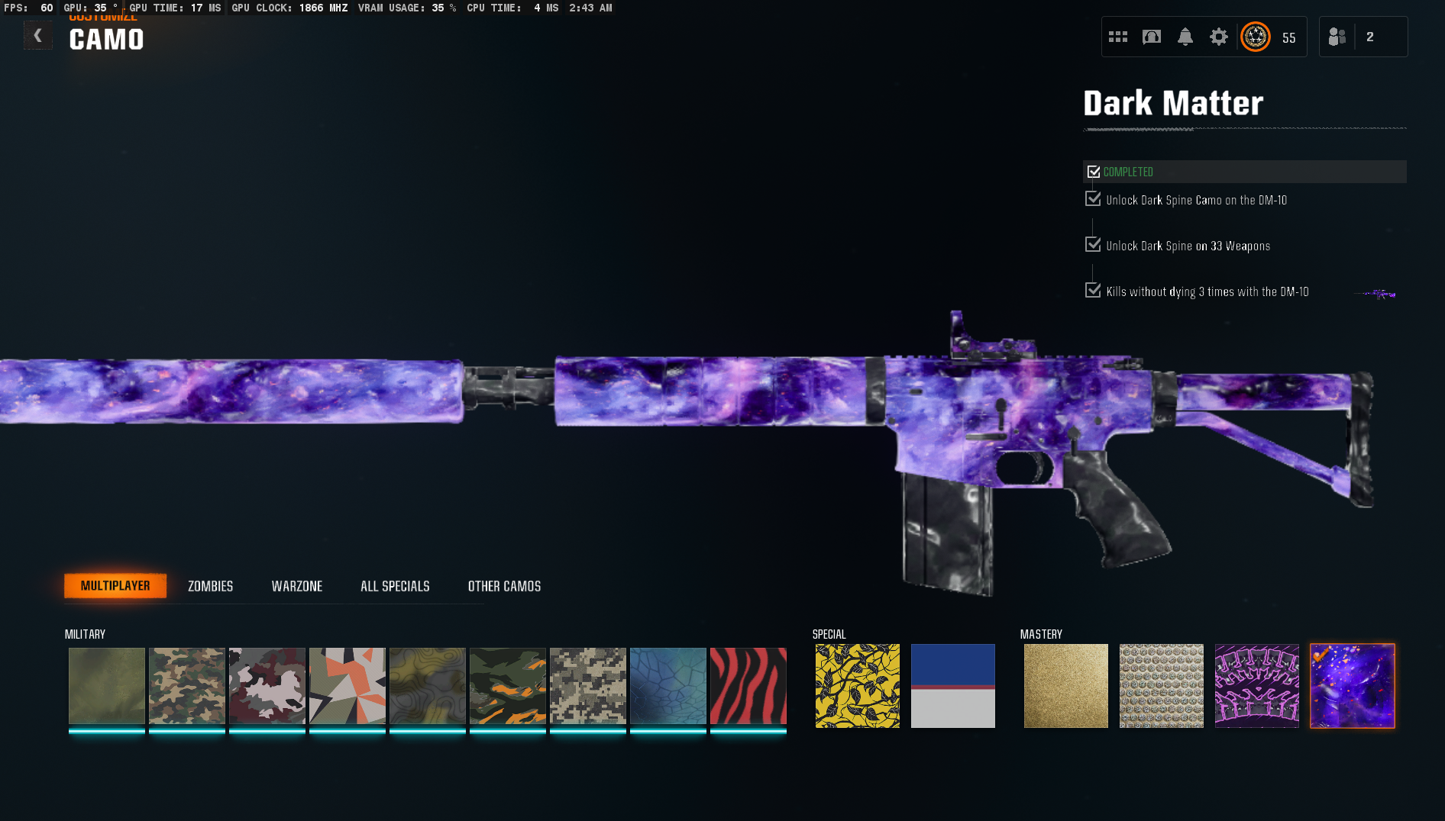Select the Dark Matter mastery camo
1445x821 pixels.
(x=1353, y=686)
